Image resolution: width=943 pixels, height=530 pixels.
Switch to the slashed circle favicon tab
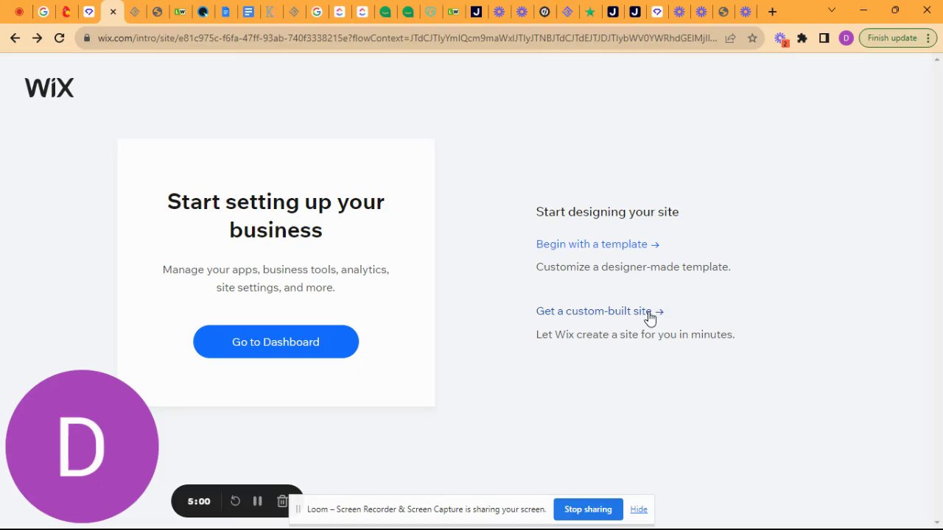point(544,12)
